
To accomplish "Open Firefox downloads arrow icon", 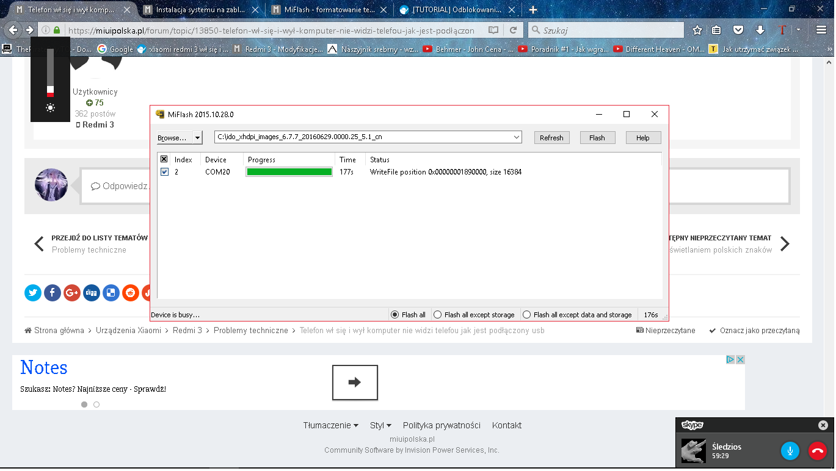I will click(760, 30).
